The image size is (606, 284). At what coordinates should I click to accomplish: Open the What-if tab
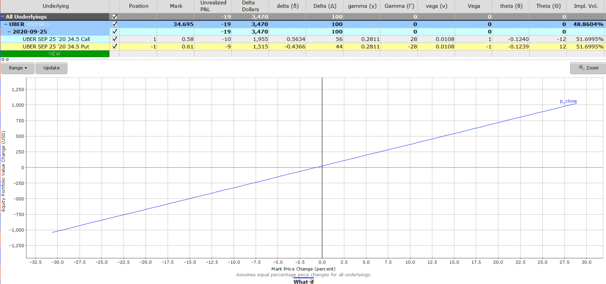303,281
